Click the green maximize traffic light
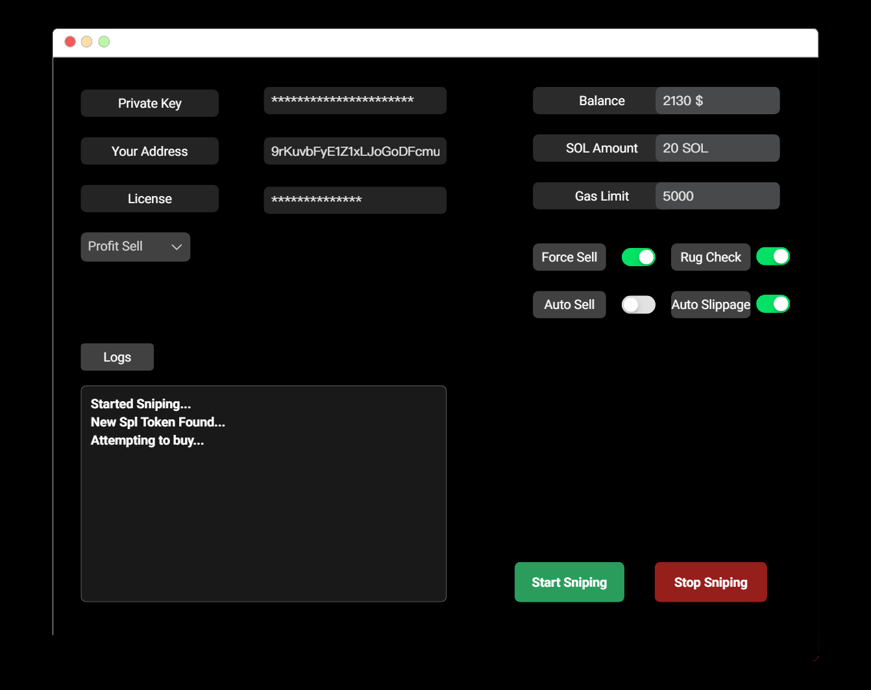The image size is (871, 690). click(104, 41)
